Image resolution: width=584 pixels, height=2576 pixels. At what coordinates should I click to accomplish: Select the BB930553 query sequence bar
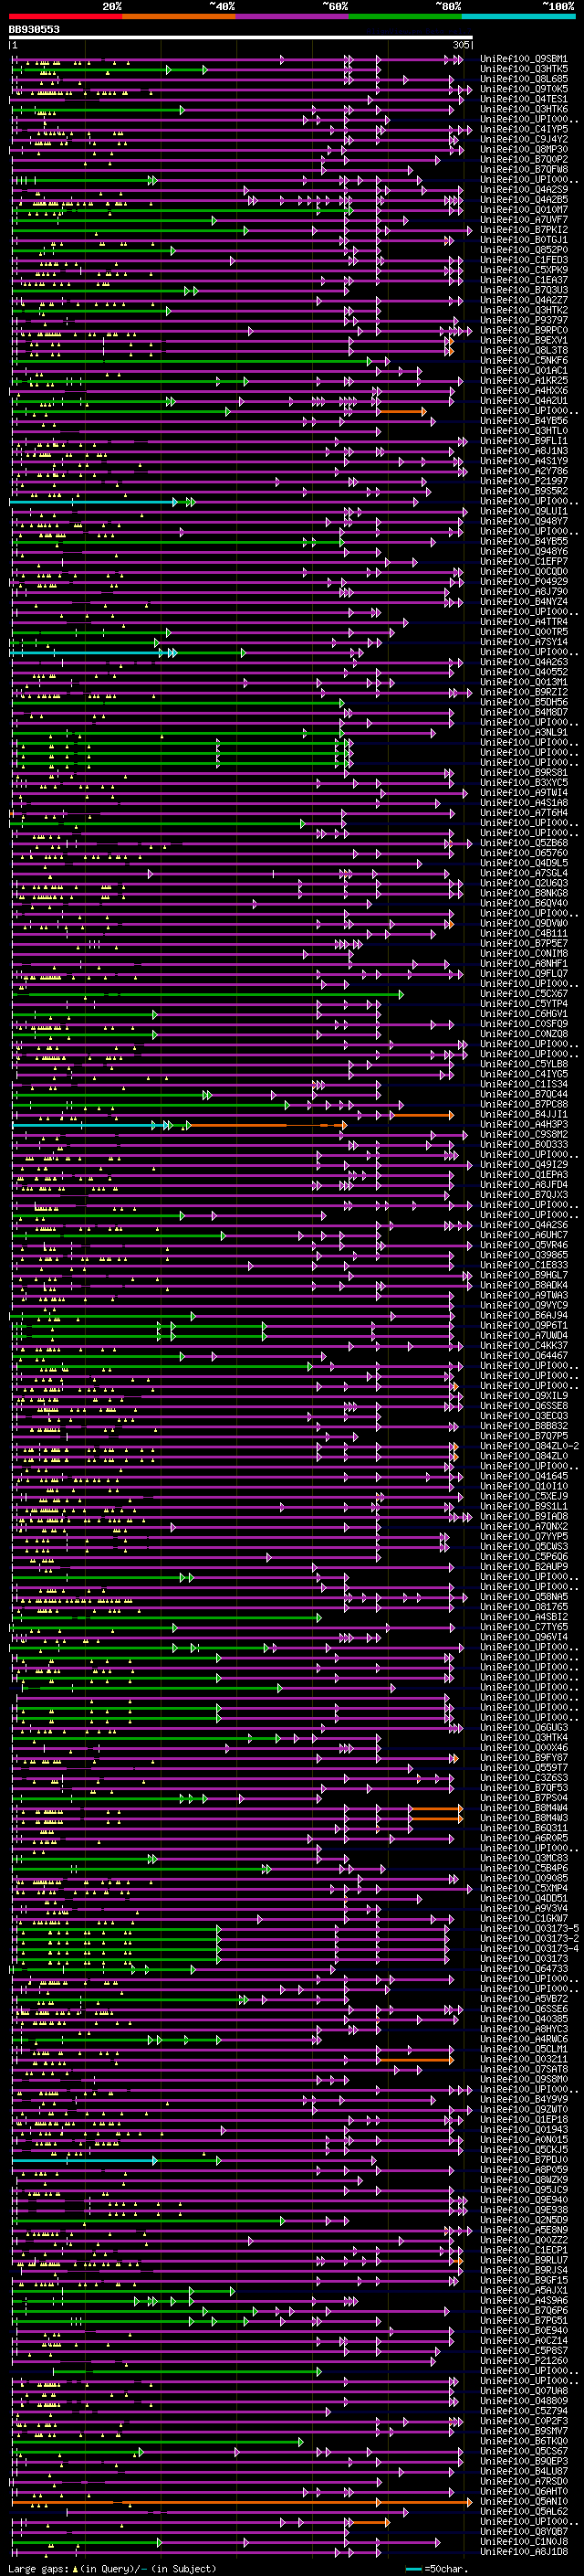(x=240, y=37)
